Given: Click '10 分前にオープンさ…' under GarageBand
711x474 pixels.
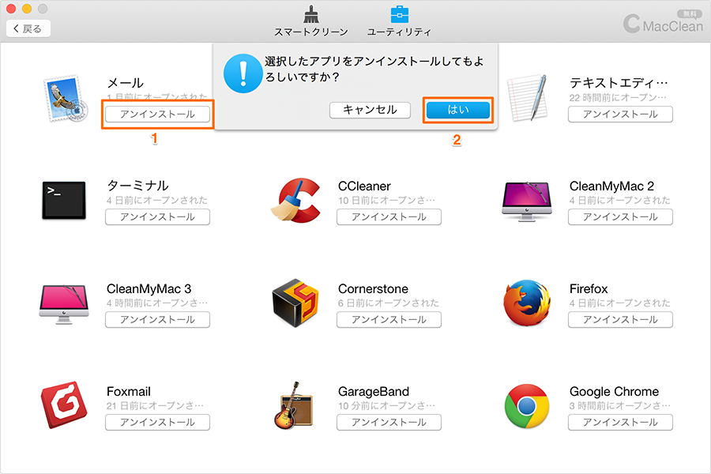Looking at the screenshot, I should coord(386,405).
